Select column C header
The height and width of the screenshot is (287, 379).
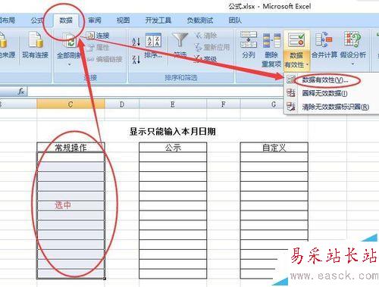tap(70, 105)
